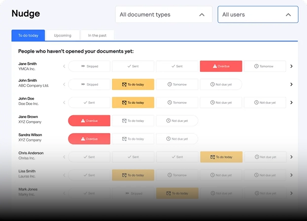This screenshot has height=221, width=307.
Task: Click the right arrow in Lisa Smith's row
Action: [291, 175]
